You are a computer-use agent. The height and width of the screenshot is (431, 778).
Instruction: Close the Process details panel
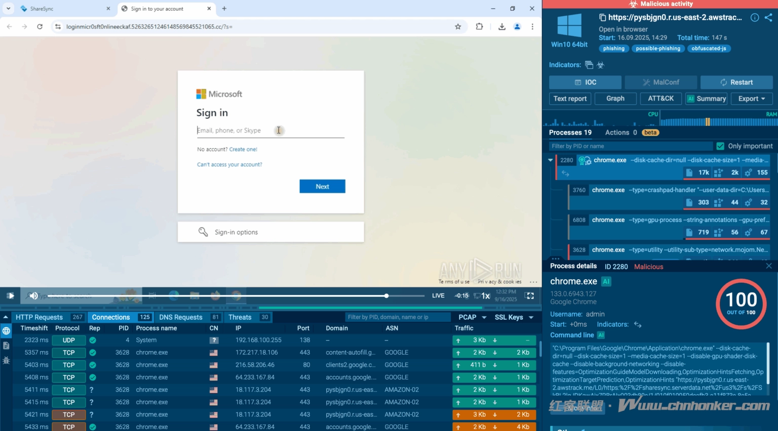[768, 266]
